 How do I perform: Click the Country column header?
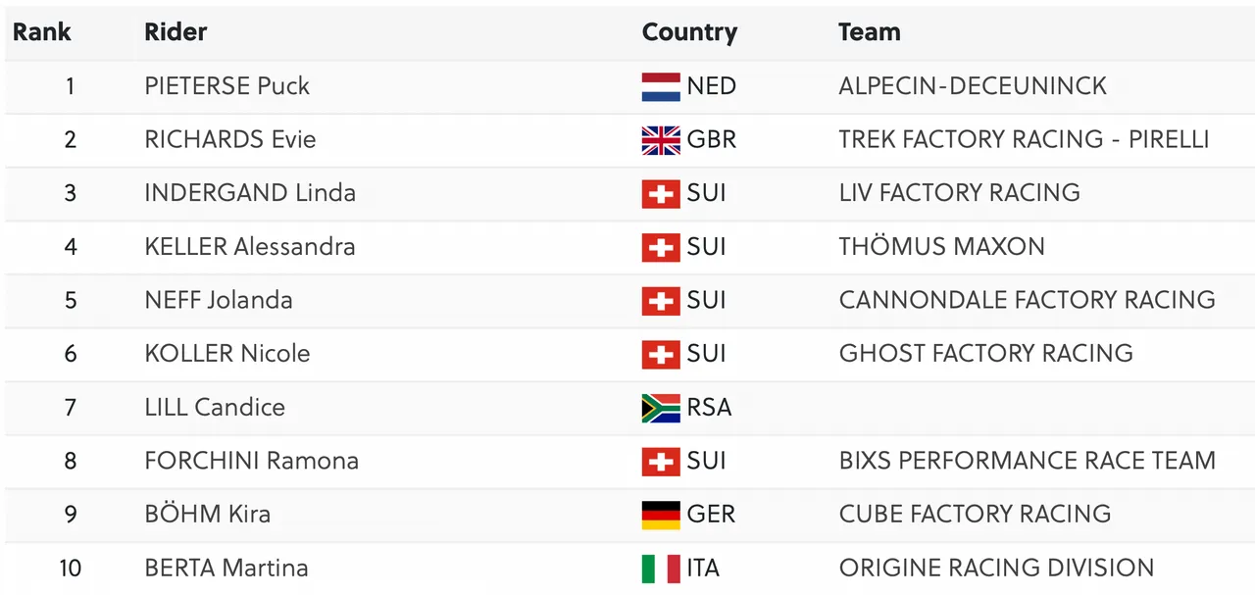pos(689,33)
